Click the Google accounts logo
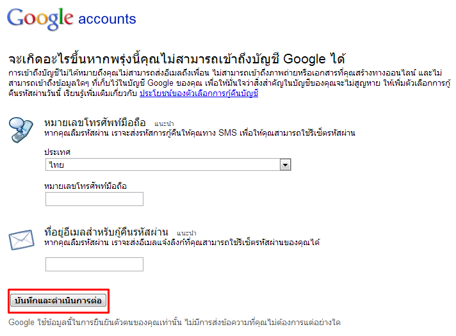Viewport: 456px width, 336px height. [x=71, y=19]
